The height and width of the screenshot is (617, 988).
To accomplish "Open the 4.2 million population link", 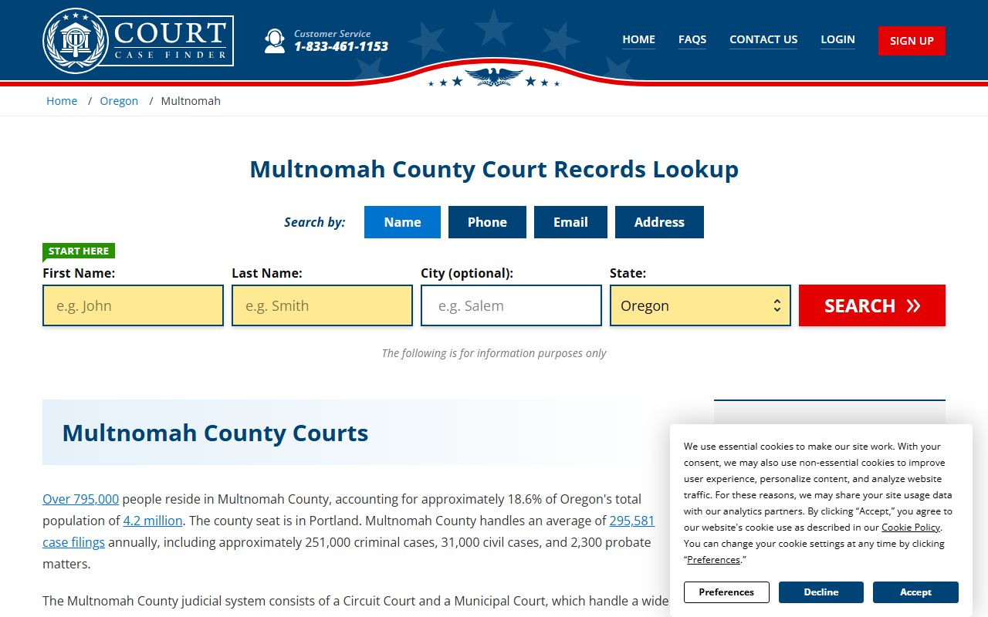I will click(x=153, y=521).
